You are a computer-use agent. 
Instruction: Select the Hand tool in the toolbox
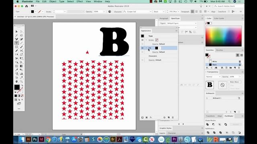point(16,81)
